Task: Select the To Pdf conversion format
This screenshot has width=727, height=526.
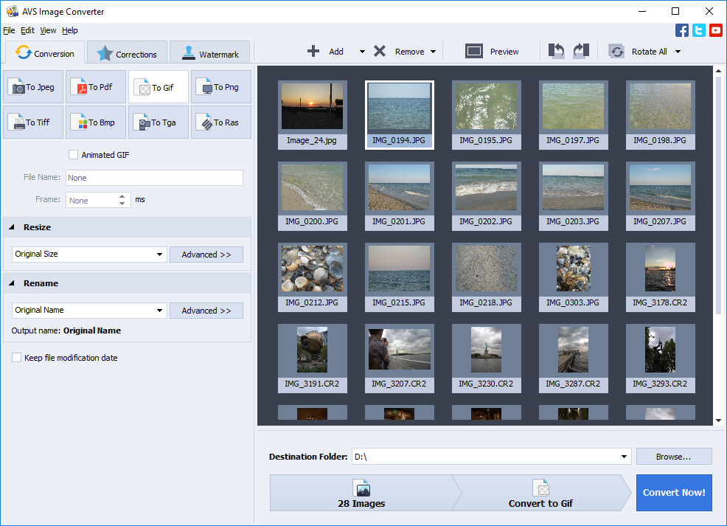Action: tap(95, 86)
